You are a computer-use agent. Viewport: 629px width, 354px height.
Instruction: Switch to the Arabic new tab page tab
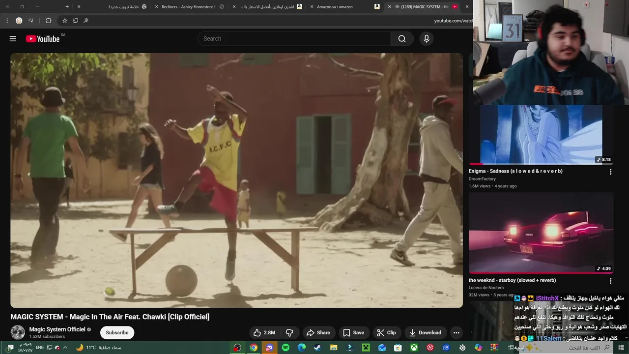pyautogui.click(x=113, y=7)
